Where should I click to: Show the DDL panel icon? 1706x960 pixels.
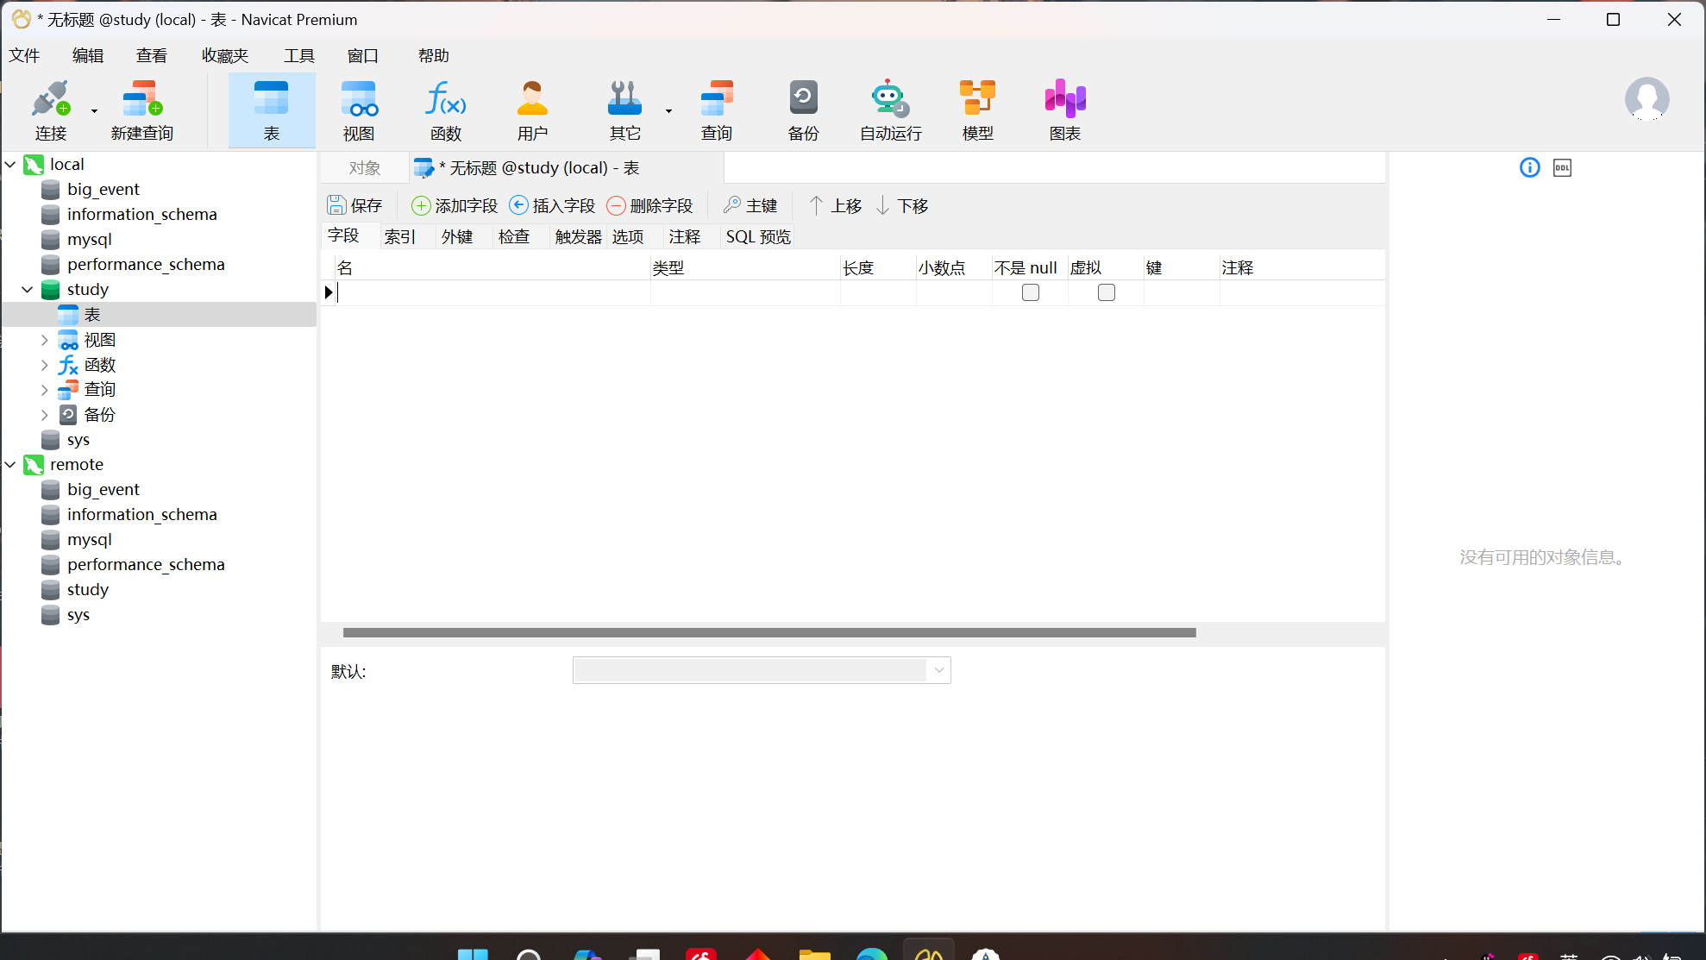tap(1562, 168)
